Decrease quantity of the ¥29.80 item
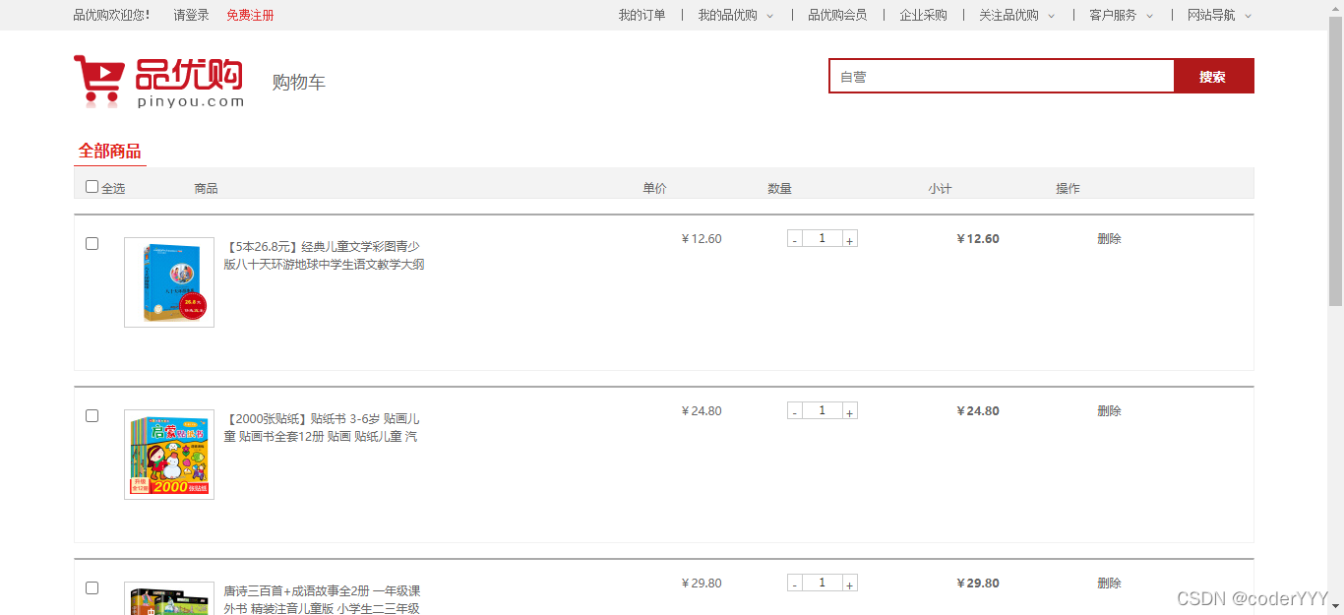Viewport: 1344px width, 615px height. pos(795,584)
